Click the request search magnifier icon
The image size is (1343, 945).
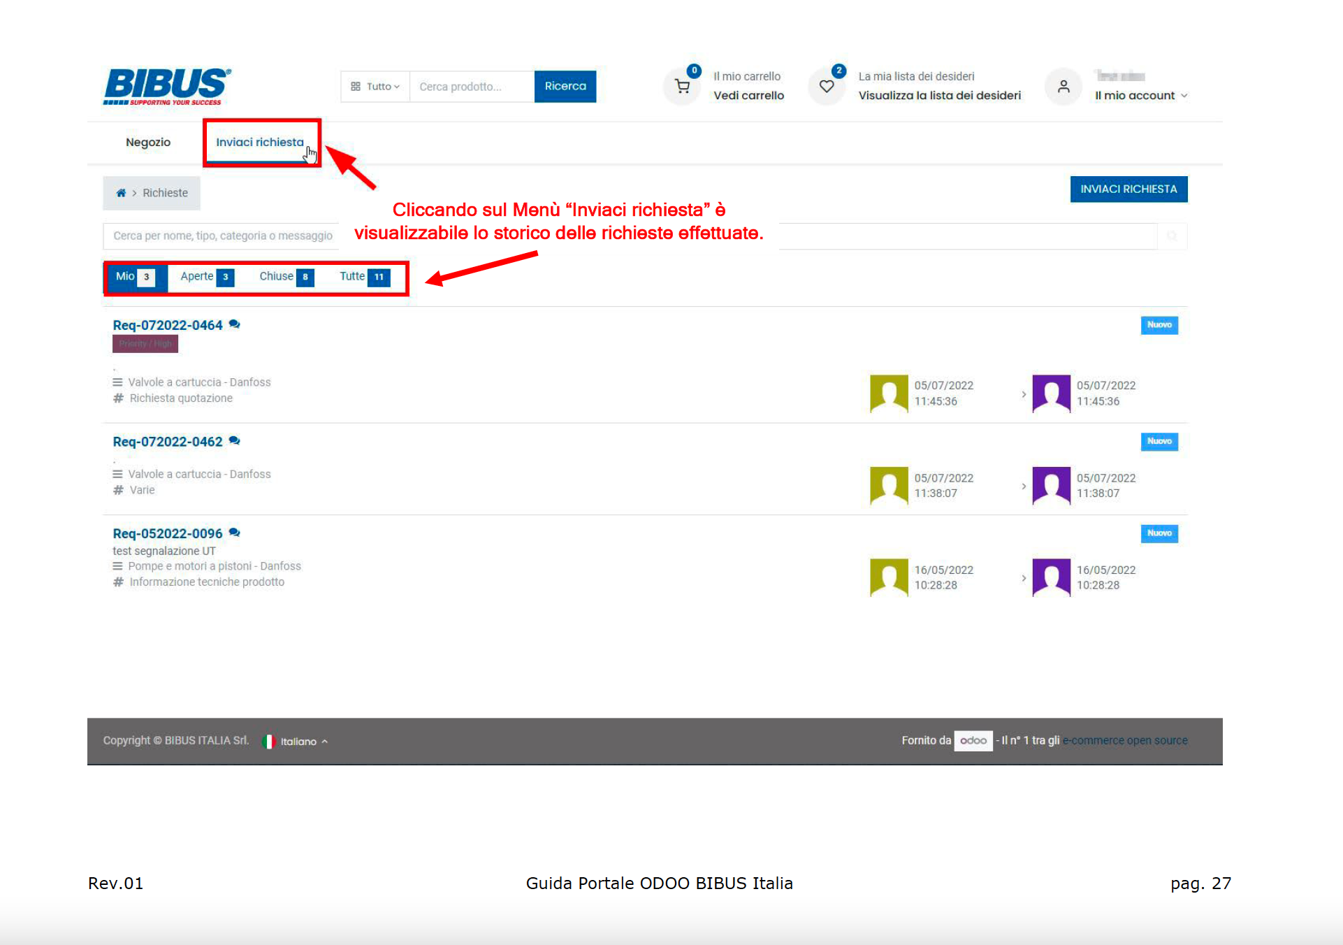click(x=1172, y=236)
